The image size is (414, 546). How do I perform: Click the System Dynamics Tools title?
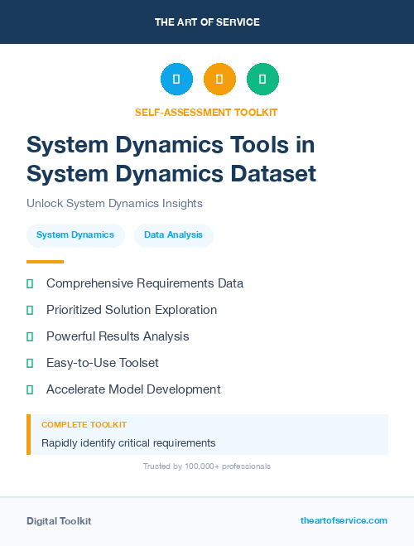click(x=171, y=159)
